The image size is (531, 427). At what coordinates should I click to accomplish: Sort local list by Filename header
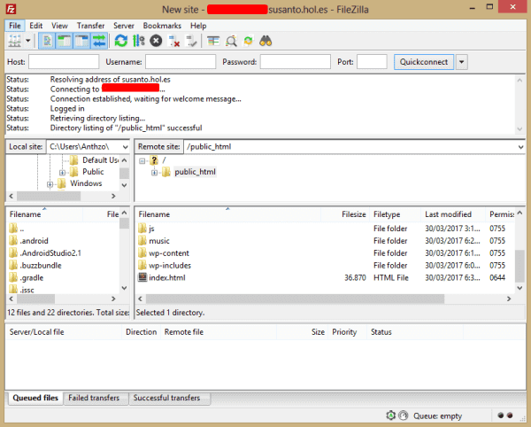pyautogui.click(x=44, y=214)
